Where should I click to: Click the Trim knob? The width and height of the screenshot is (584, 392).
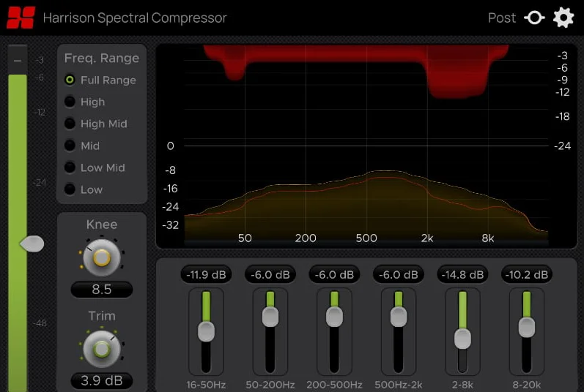(x=102, y=350)
